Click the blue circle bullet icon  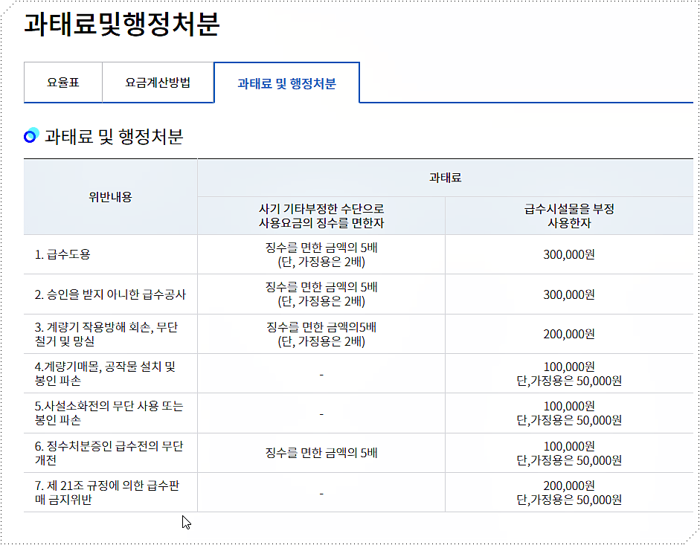pyautogui.click(x=31, y=135)
